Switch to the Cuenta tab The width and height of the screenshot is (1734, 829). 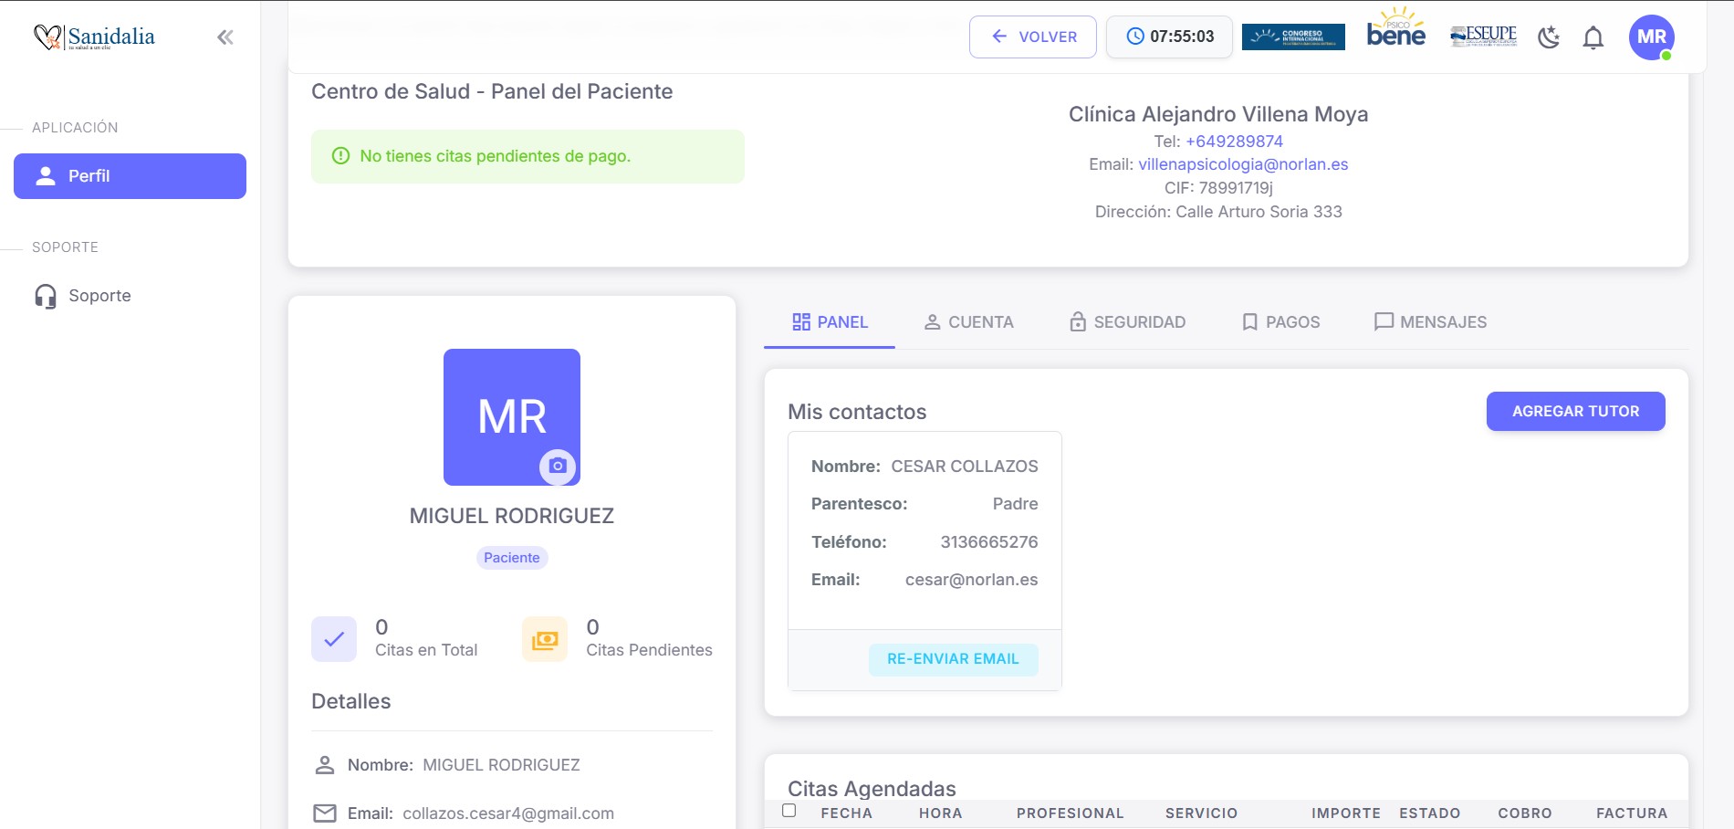pyautogui.click(x=968, y=322)
